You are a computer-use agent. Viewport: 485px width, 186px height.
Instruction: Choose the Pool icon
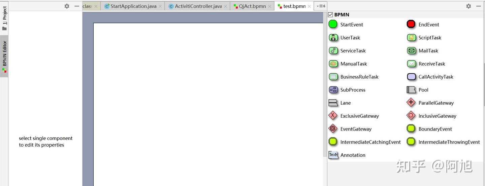click(x=411, y=90)
